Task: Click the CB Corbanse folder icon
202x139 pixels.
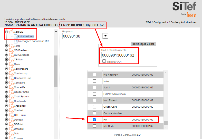Action: (11, 55)
